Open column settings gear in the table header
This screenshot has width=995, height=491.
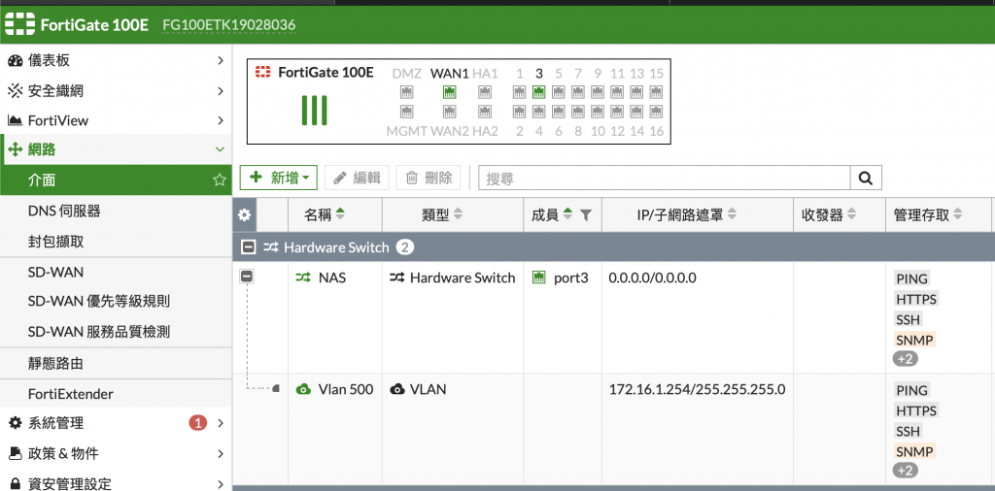click(244, 215)
